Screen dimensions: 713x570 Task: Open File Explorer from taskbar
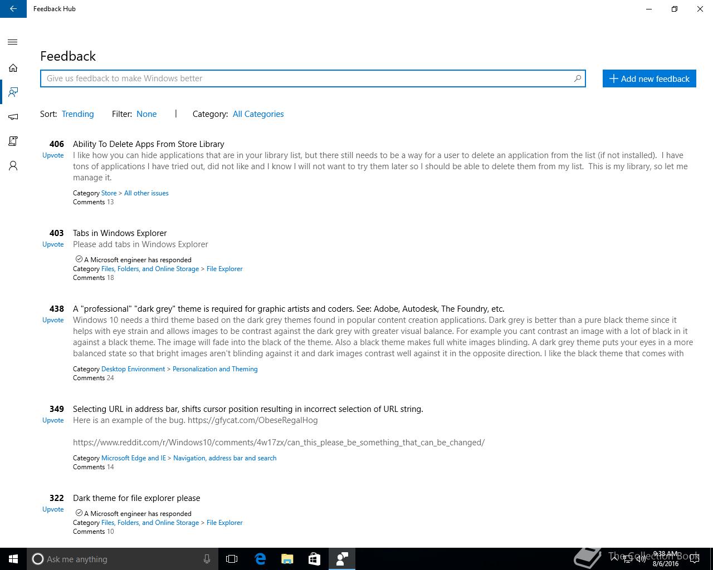287,559
